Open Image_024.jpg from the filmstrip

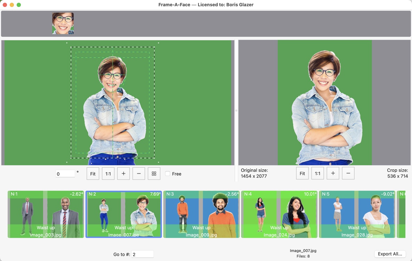click(279, 214)
